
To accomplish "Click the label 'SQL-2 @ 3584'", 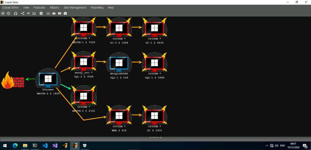I will point(84,77).
